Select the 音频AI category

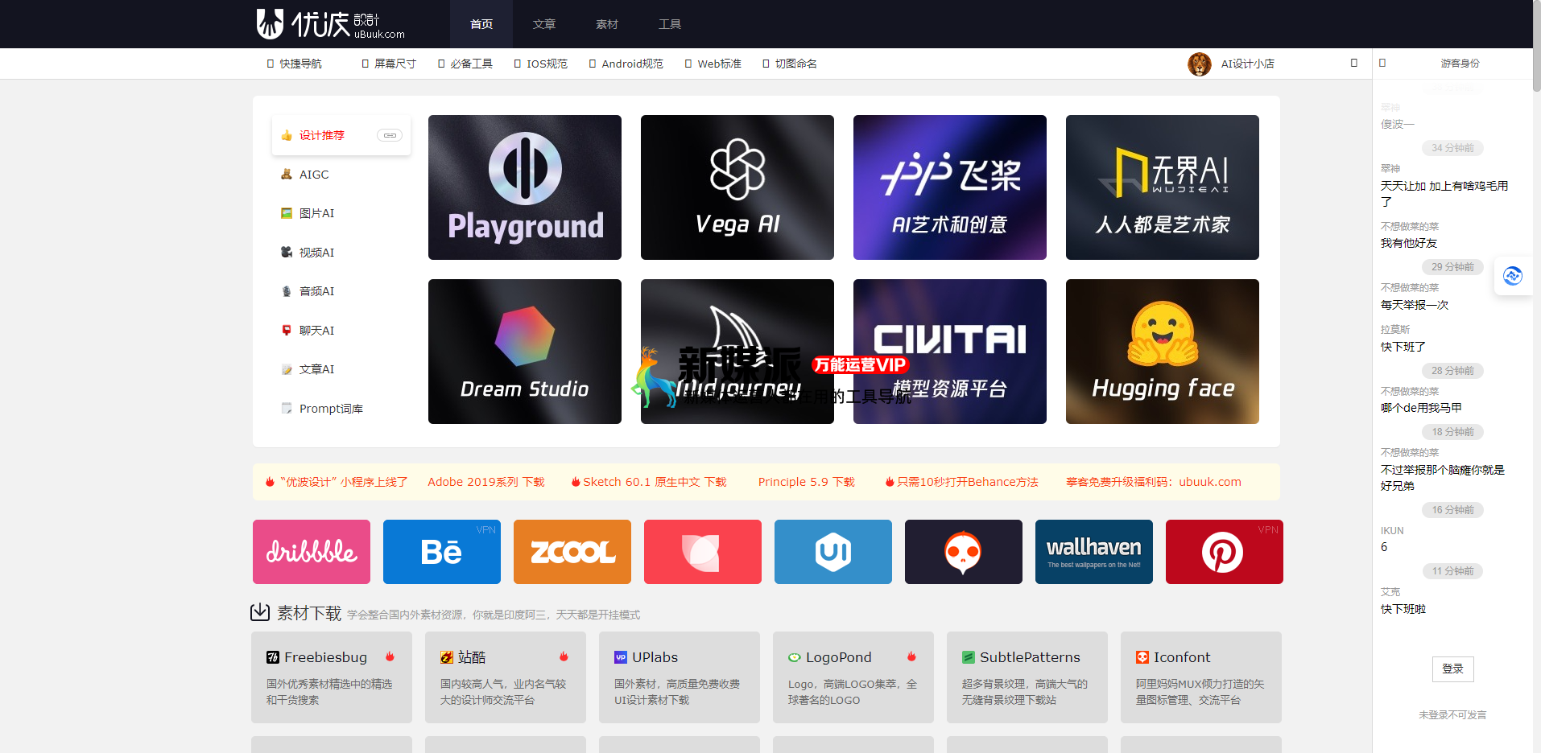pyautogui.click(x=341, y=291)
